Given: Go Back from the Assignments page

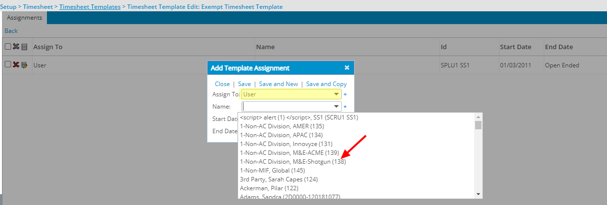Looking at the screenshot, I should (x=11, y=30).
